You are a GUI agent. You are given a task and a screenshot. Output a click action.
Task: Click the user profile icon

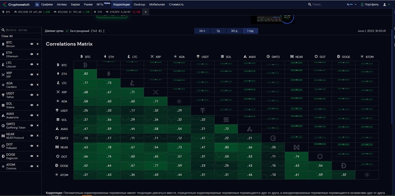click(384, 5)
